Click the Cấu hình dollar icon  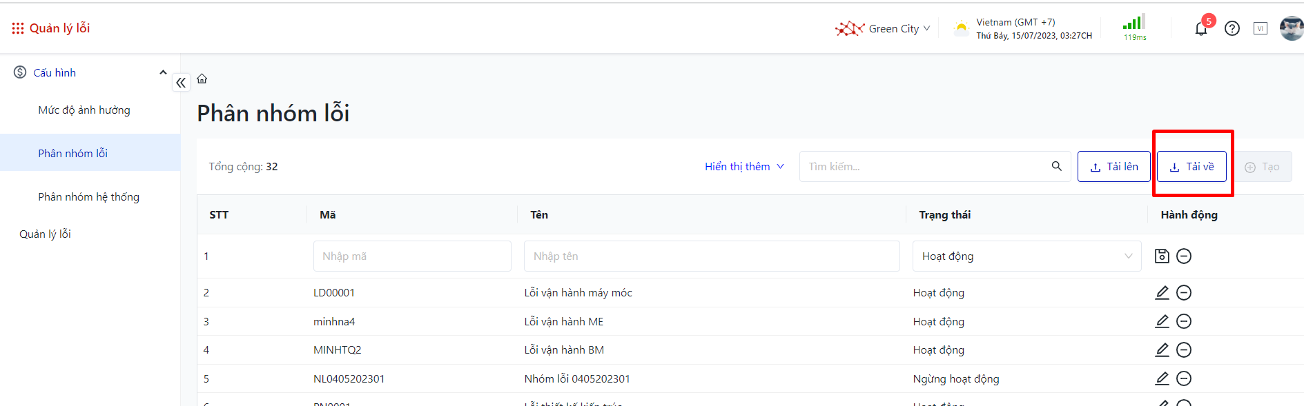(20, 72)
